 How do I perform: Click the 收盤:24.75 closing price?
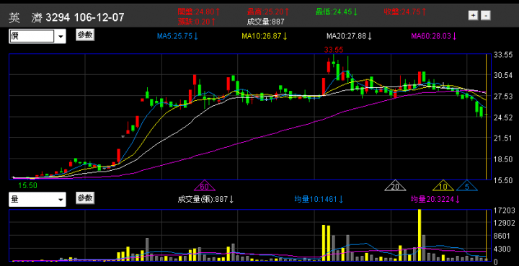click(x=405, y=12)
